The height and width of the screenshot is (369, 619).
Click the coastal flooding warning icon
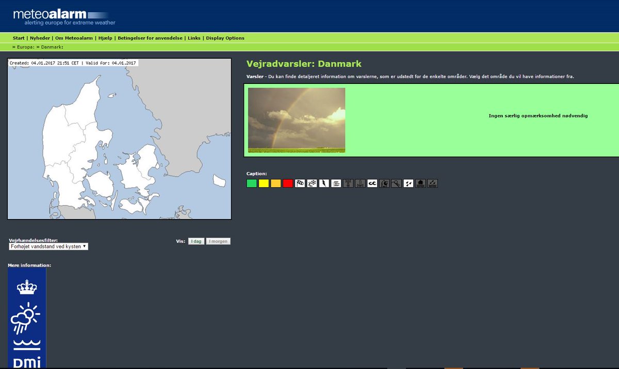420,183
